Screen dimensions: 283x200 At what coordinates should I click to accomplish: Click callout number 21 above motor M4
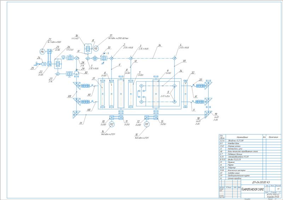50,40
